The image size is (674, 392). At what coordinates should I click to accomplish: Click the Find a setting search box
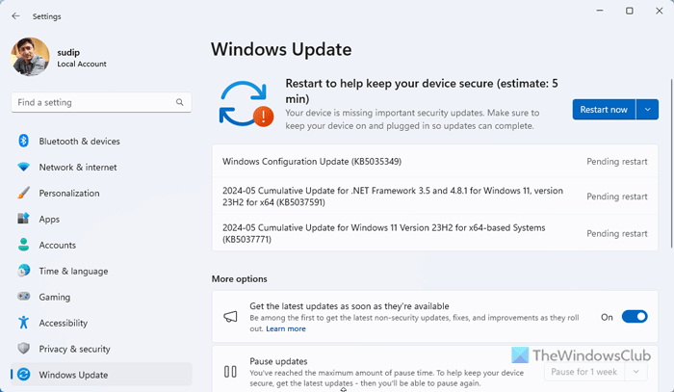(101, 102)
